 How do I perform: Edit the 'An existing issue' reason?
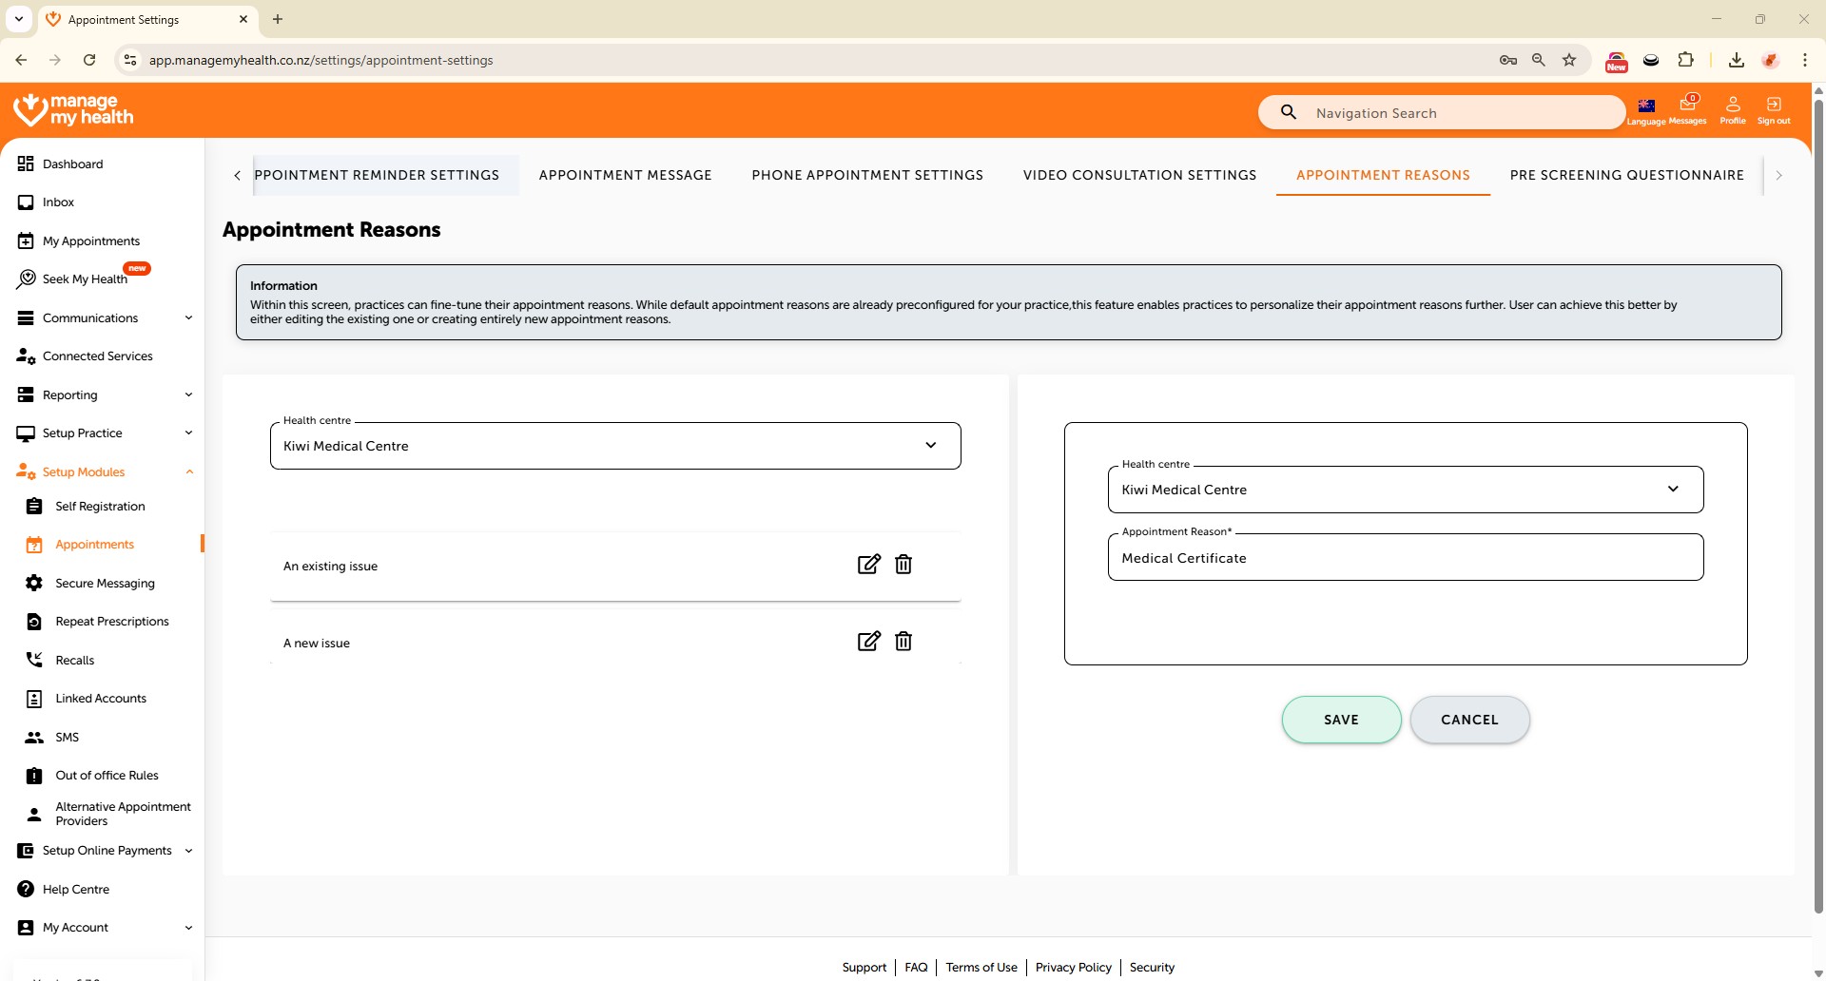coord(868,565)
